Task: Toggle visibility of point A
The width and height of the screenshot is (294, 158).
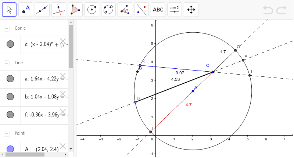Action: [x=10, y=149]
